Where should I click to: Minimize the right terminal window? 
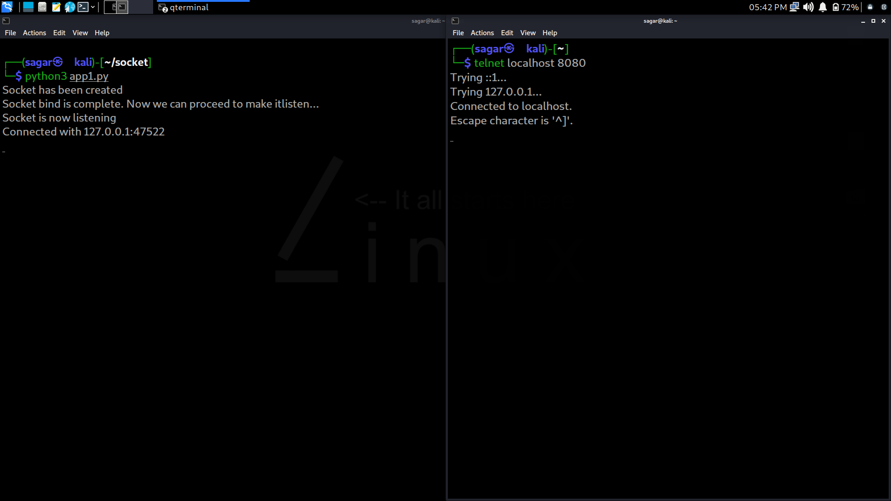(863, 21)
